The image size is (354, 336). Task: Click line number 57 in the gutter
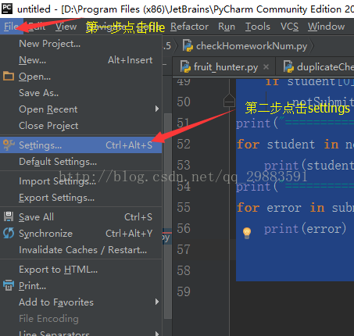[x=184, y=249]
